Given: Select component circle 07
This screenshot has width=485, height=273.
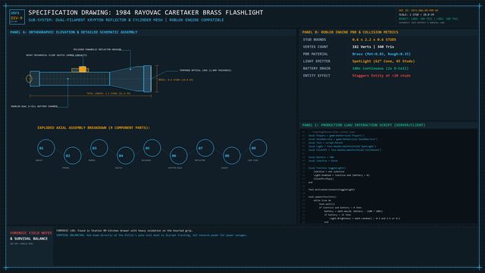Looking at the screenshot, I should (205, 148).
